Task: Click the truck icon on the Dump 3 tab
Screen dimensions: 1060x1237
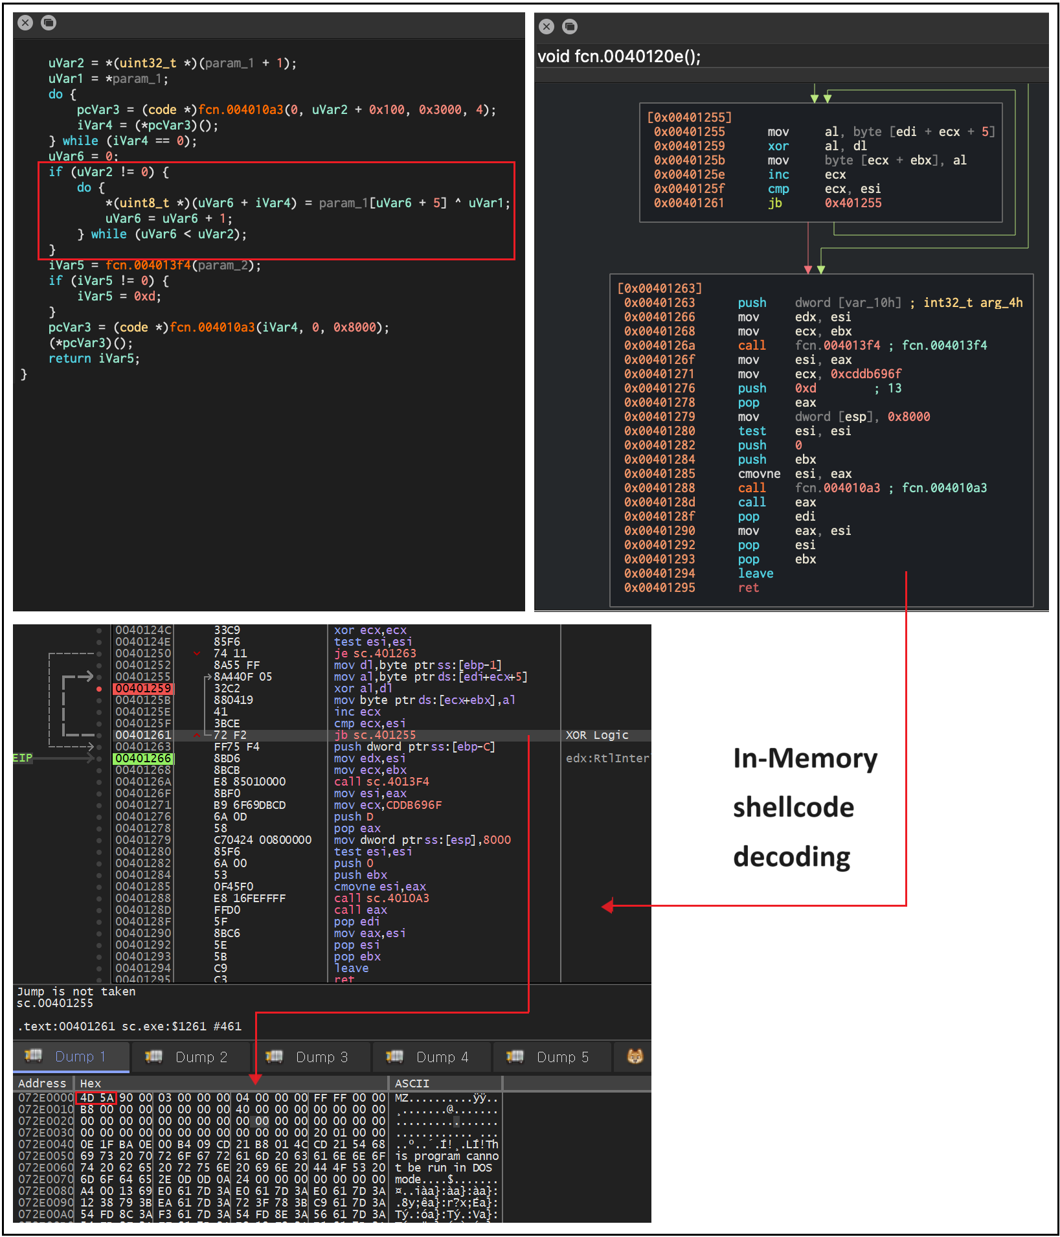Action: click(x=274, y=1057)
